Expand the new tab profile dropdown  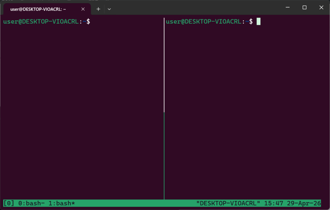click(109, 9)
